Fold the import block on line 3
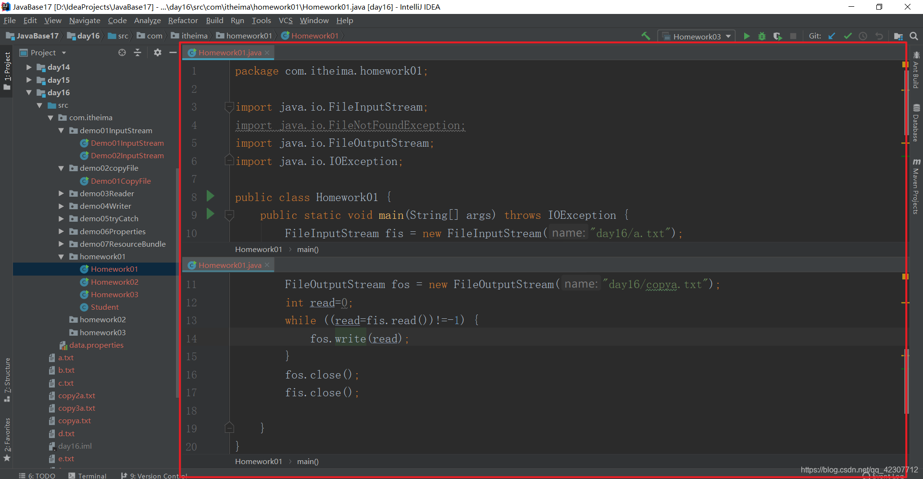Screen dimensions: 923x479 [x=229, y=107]
